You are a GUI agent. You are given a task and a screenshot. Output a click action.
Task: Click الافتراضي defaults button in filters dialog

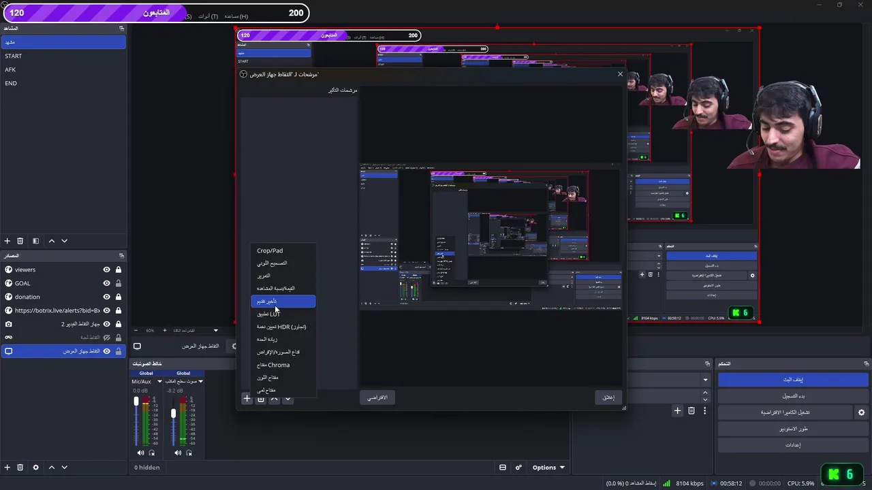377,397
